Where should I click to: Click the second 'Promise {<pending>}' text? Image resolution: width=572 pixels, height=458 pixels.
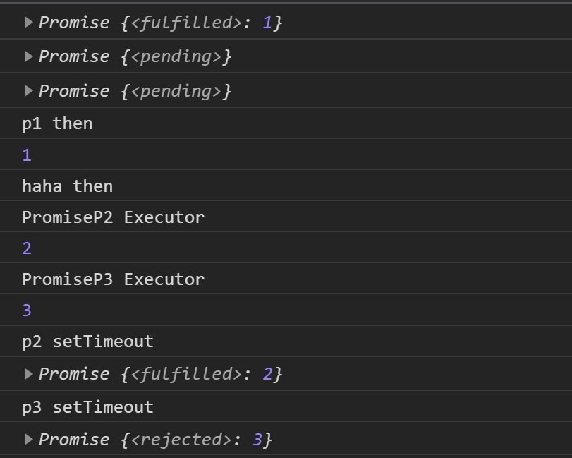[135, 91]
